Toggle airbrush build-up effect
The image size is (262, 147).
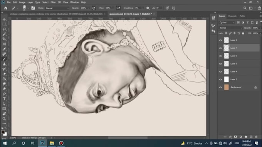[118, 8]
